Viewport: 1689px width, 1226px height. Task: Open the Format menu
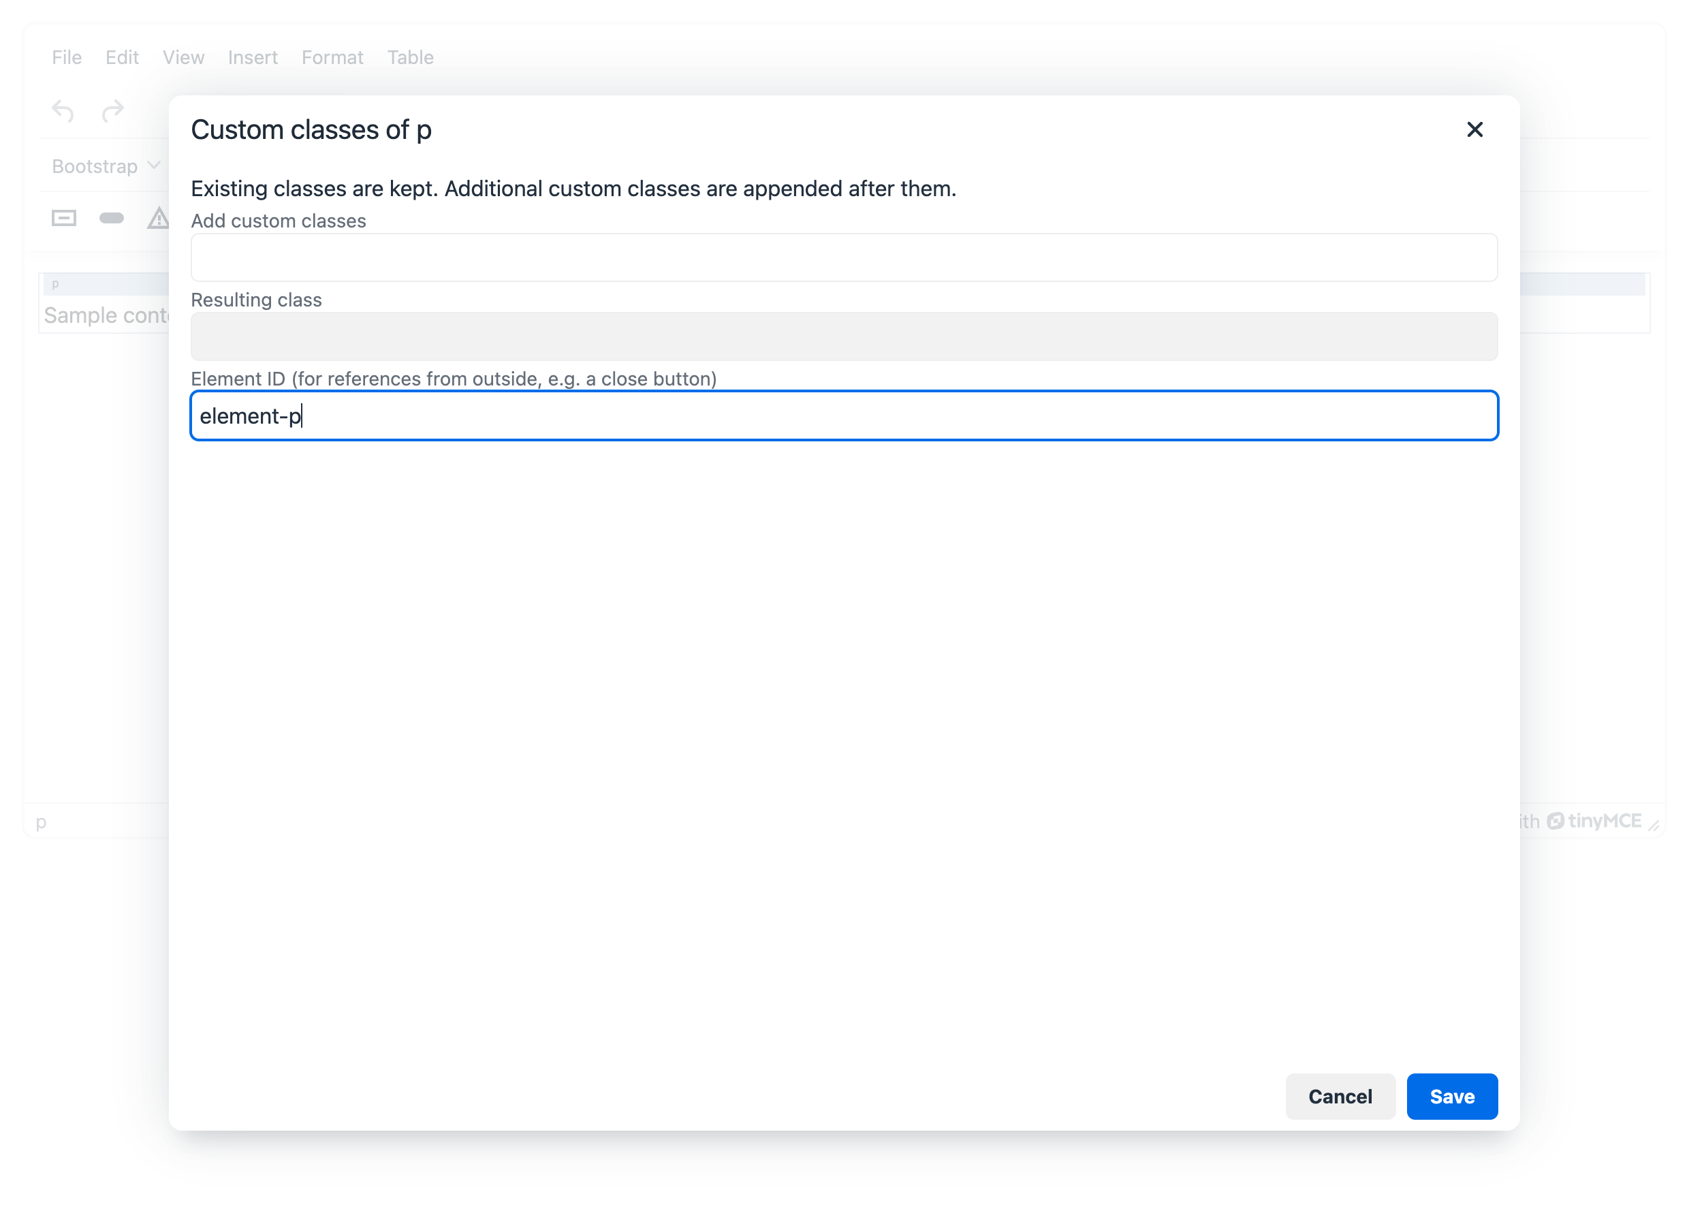(x=332, y=57)
